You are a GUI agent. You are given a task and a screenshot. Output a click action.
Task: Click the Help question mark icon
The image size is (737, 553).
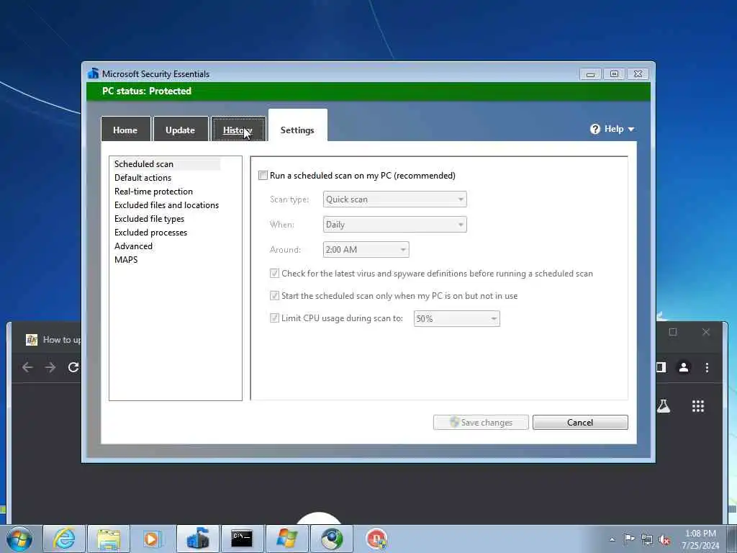pyautogui.click(x=595, y=129)
